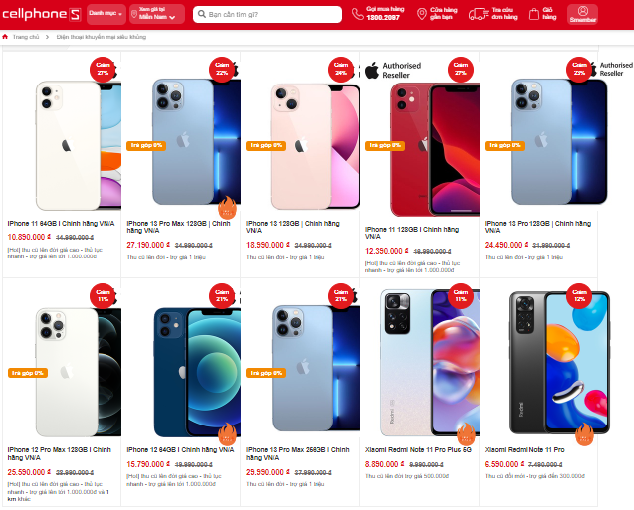Click the phone hotline icon 1800.2097
The width and height of the screenshot is (634, 510).
coord(358,14)
